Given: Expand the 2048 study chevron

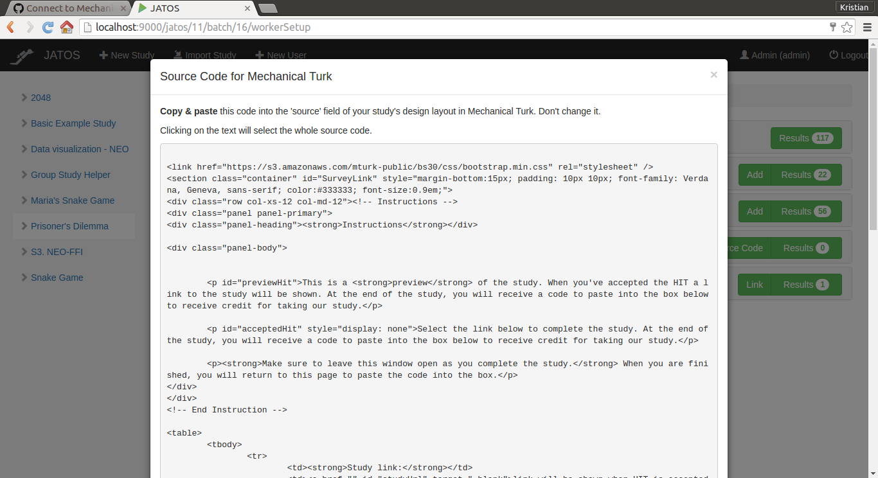Looking at the screenshot, I should pos(24,98).
